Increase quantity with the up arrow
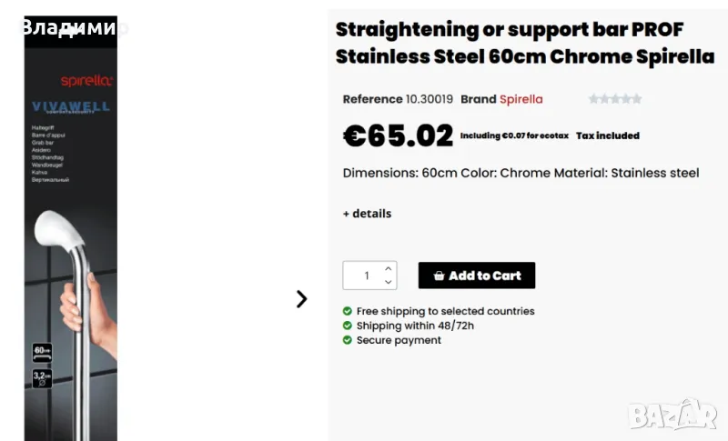Screen dimensions: 728x441 (389, 268)
